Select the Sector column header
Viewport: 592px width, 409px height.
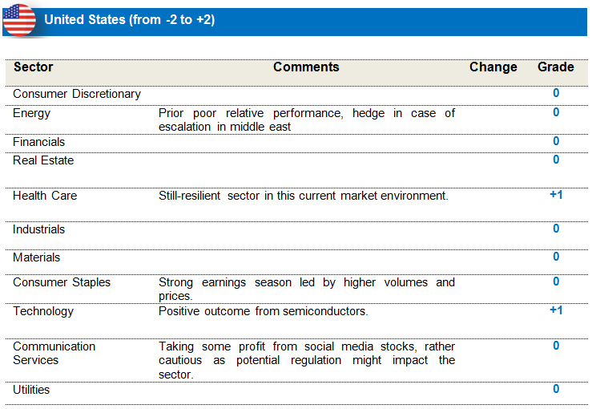point(34,67)
